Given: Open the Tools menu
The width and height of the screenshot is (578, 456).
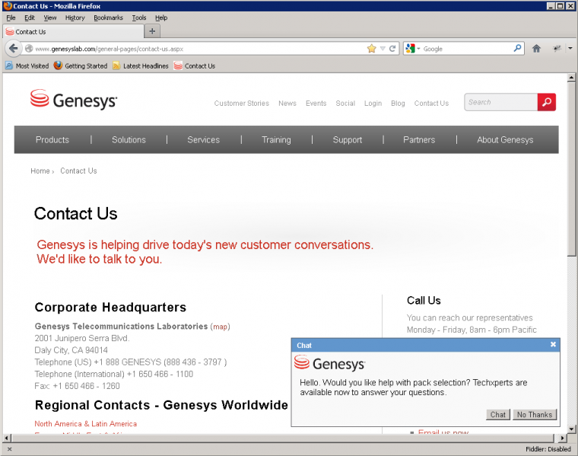Looking at the screenshot, I should [x=139, y=18].
